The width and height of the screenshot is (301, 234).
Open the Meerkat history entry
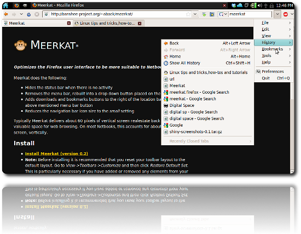click(x=207, y=85)
